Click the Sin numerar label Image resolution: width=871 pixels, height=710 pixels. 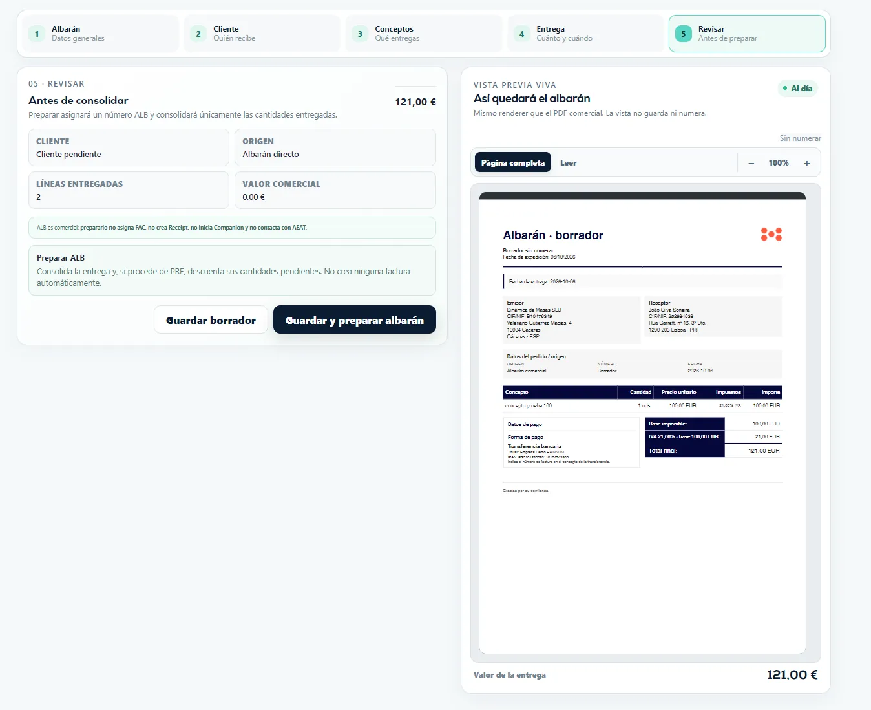pos(800,138)
